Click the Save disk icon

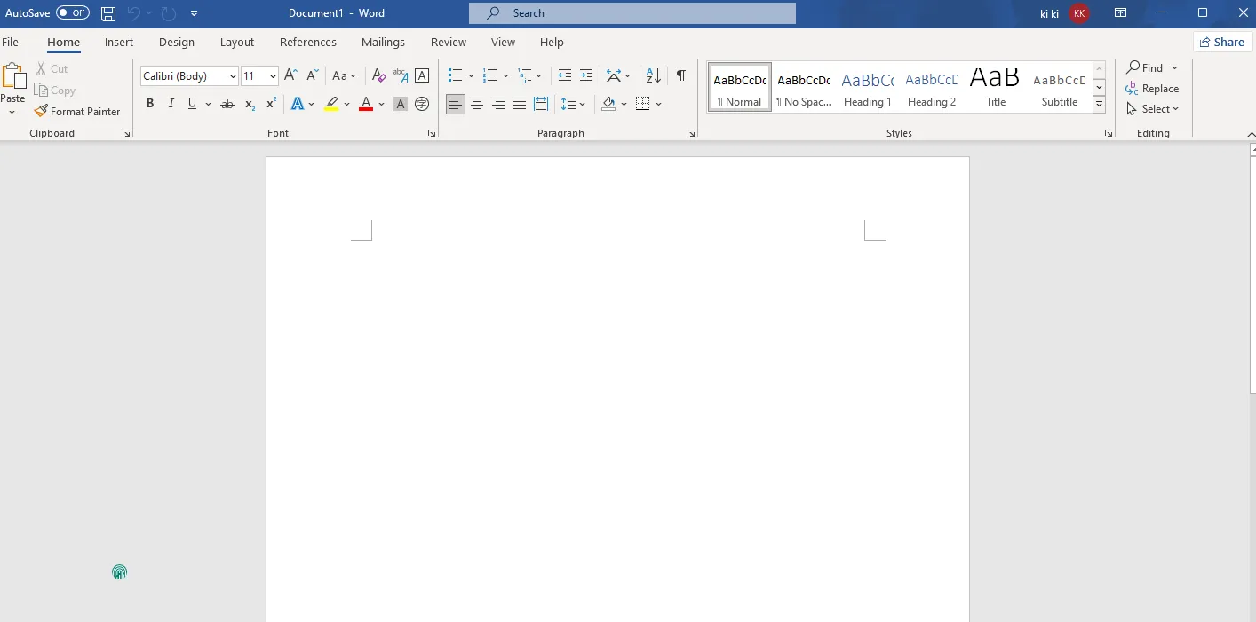click(107, 13)
